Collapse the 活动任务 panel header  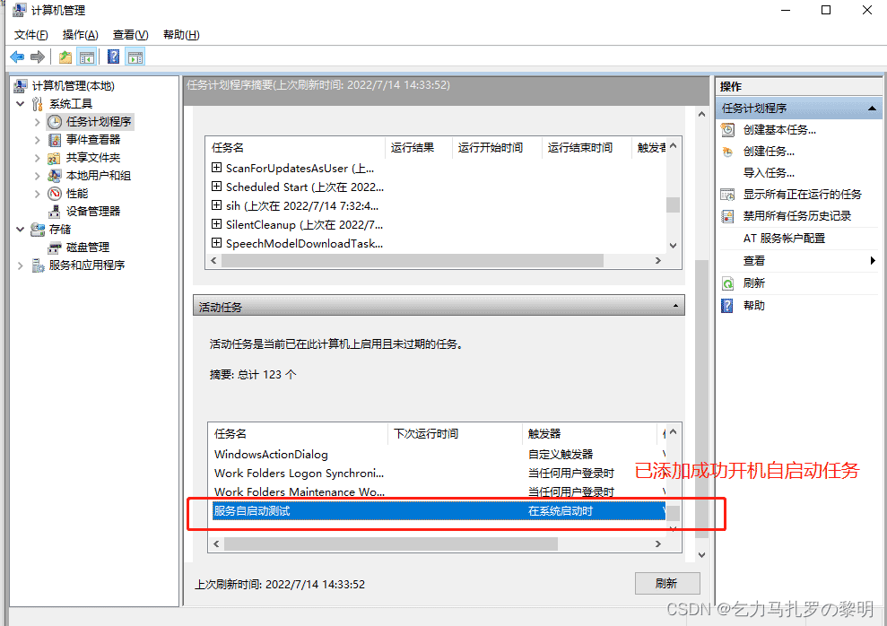coord(674,305)
